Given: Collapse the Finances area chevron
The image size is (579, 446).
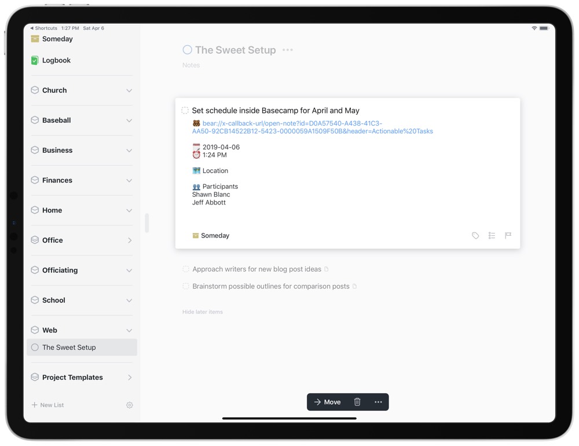Looking at the screenshot, I should click(x=129, y=180).
